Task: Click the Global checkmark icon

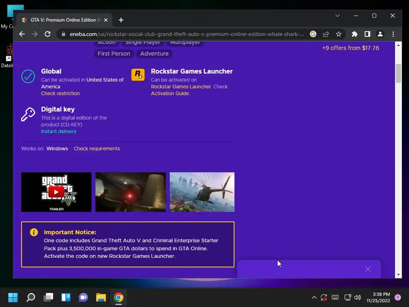Action: [x=28, y=76]
